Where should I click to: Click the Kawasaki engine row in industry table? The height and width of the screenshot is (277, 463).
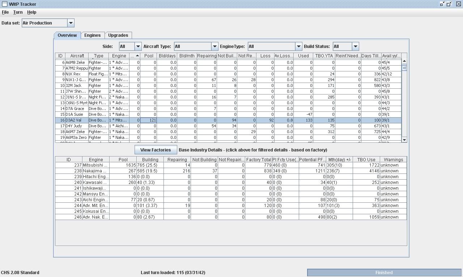pyautogui.click(x=231, y=183)
